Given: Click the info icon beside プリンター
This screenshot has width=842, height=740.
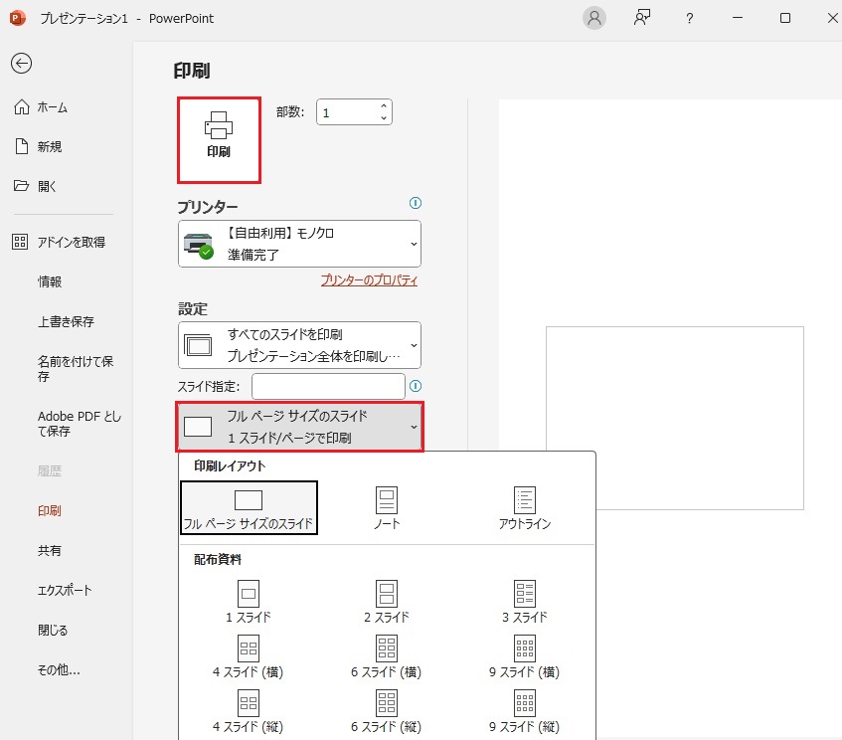Looking at the screenshot, I should coord(416,204).
